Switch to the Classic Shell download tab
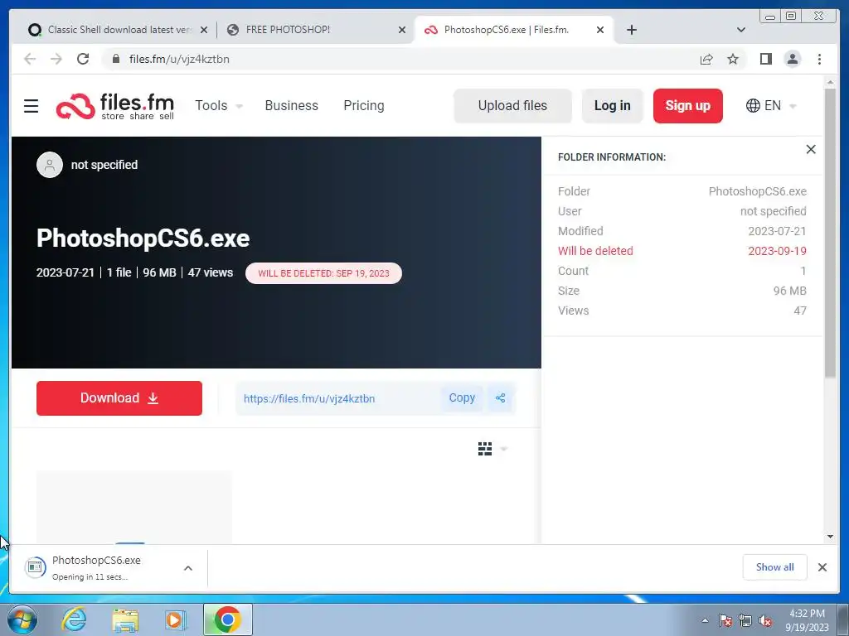 (x=111, y=30)
